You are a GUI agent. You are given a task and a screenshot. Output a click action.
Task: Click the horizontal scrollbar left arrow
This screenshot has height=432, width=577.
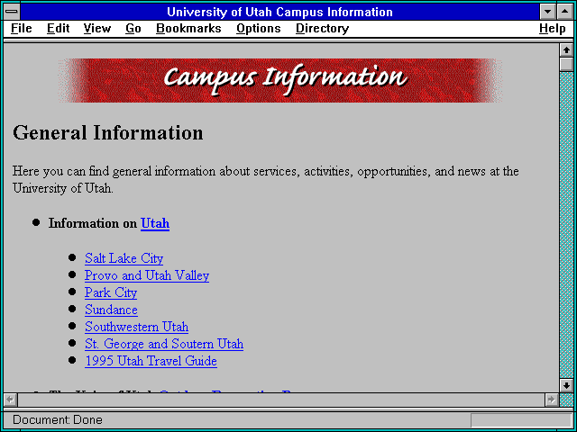10,400
